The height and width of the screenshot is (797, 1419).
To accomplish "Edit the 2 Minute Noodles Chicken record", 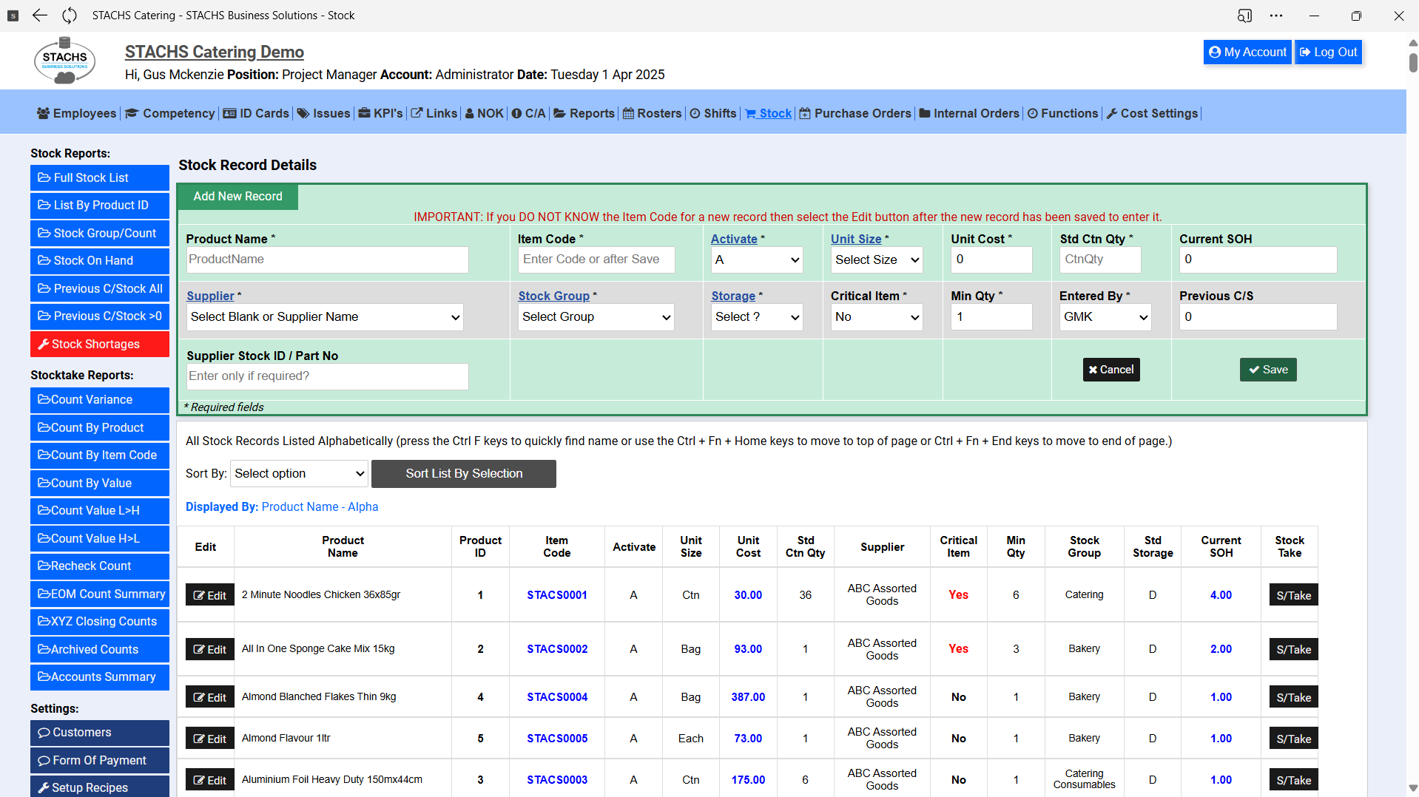I will coord(210,595).
